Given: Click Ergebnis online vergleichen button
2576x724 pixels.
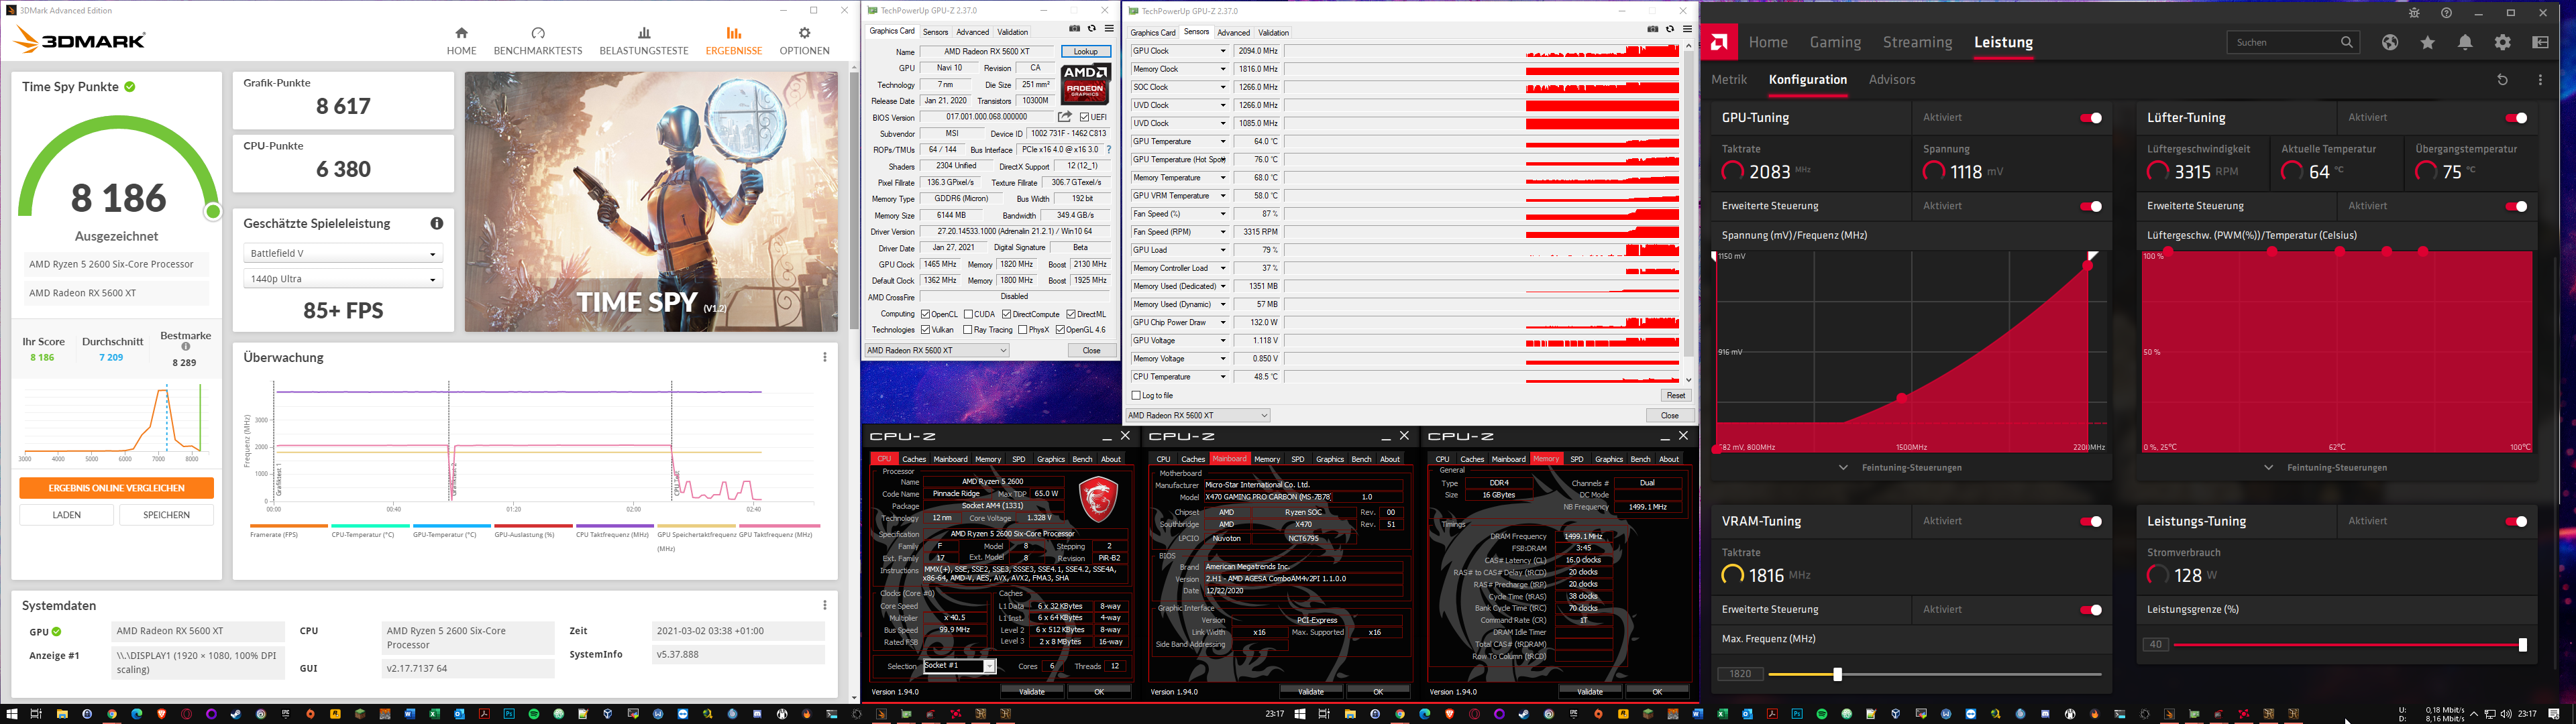Looking at the screenshot, I should [117, 488].
